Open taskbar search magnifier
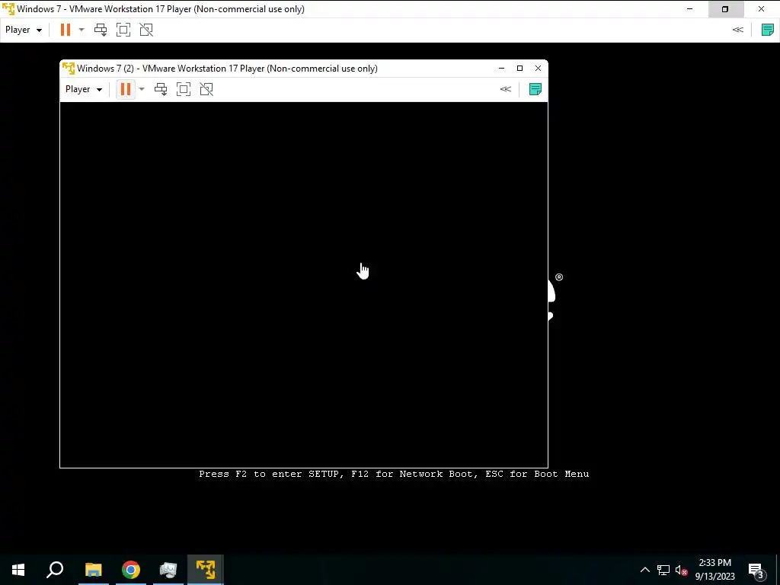This screenshot has width=780, height=585. pos(55,570)
